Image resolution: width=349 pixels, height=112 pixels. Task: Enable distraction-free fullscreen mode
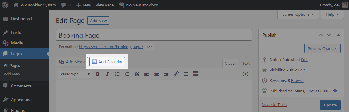[x=246, y=74]
